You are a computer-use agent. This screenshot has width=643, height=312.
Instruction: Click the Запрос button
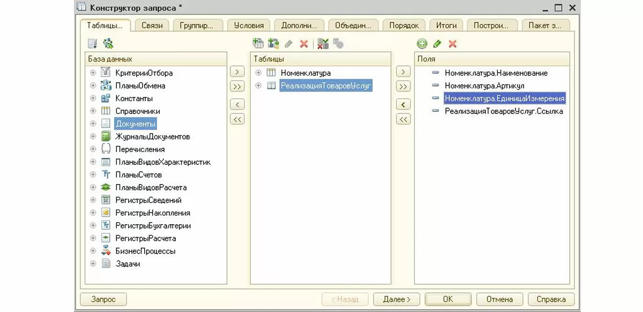(103, 299)
